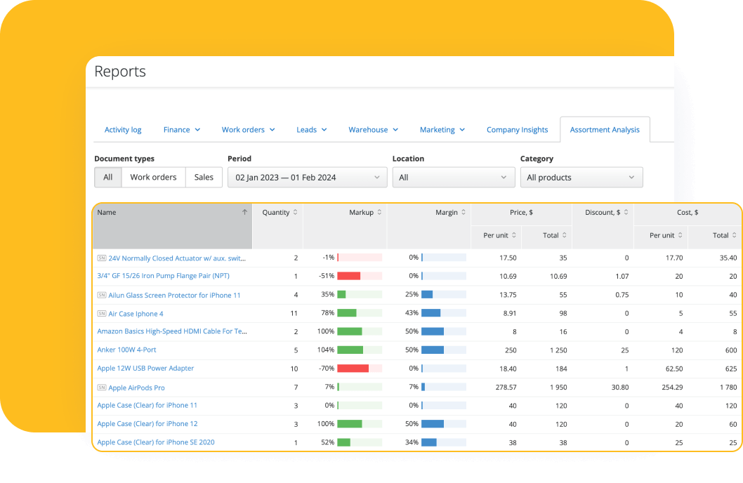This screenshot has width=743, height=483.
Task: Enable the All document types filter
Action: [x=107, y=177]
